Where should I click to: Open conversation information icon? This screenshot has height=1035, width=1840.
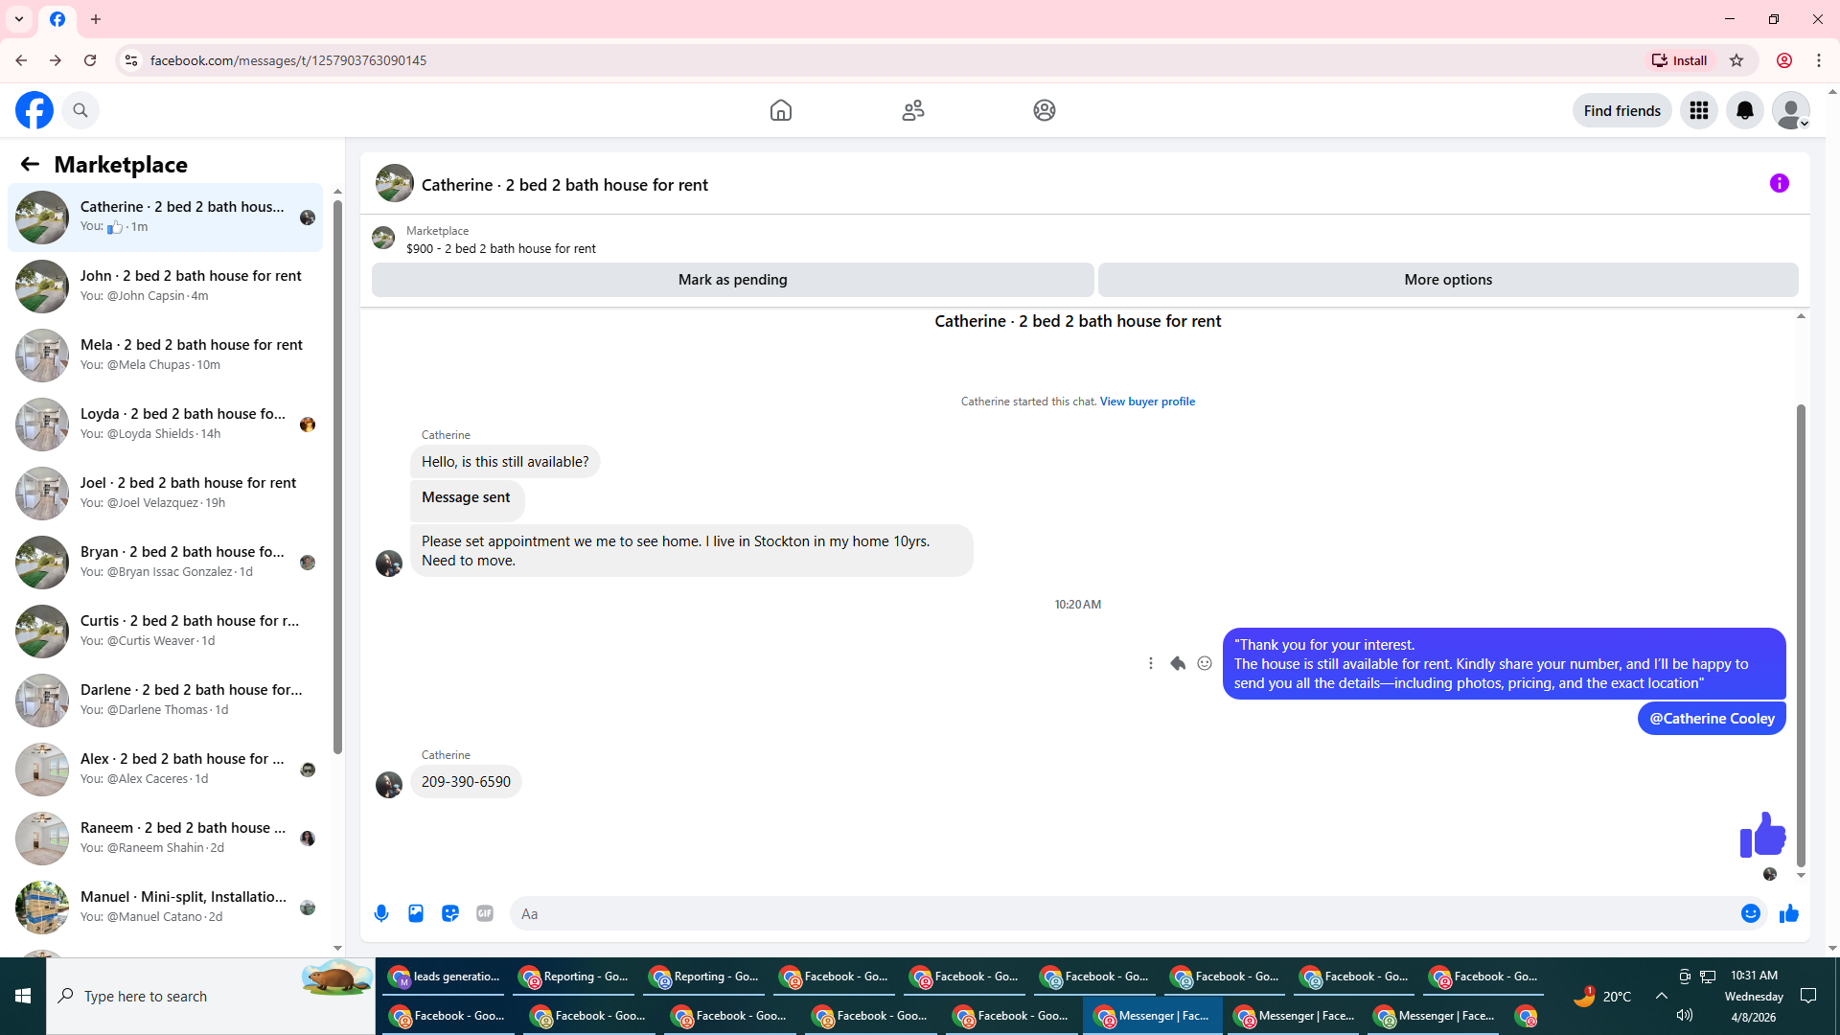(x=1779, y=183)
